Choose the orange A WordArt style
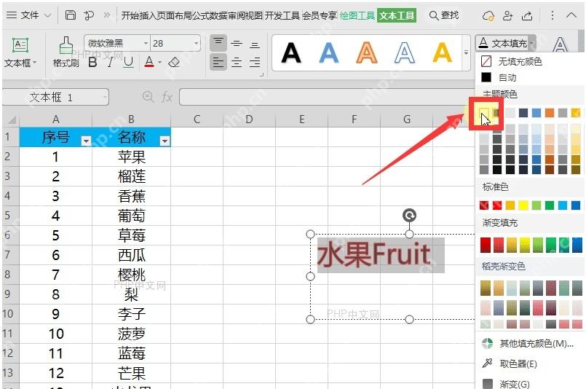Screen dimensions: 586x389 [367, 52]
